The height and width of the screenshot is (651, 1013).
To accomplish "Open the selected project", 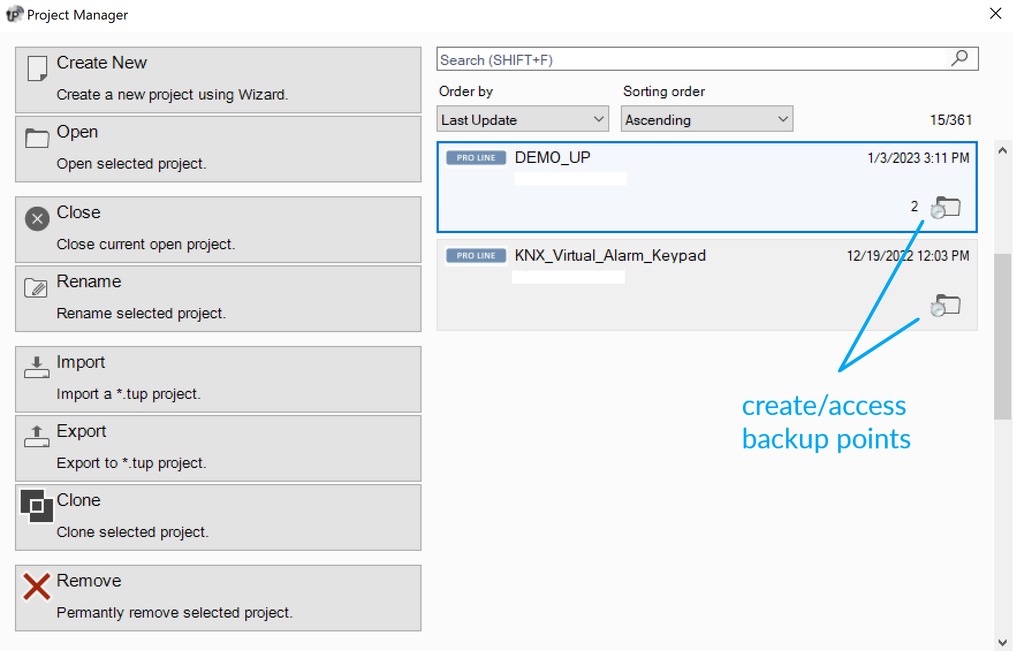I will tap(218, 149).
